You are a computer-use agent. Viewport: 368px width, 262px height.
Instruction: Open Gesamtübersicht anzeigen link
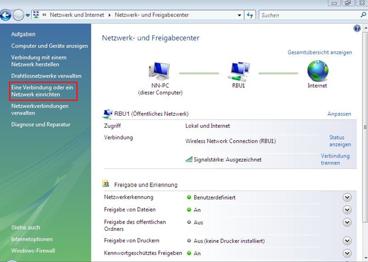point(320,53)
